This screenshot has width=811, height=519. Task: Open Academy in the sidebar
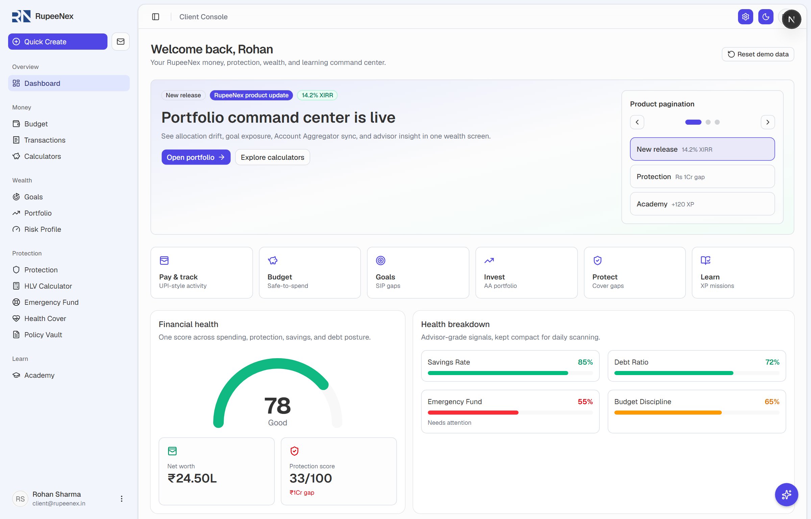(69, 375)
